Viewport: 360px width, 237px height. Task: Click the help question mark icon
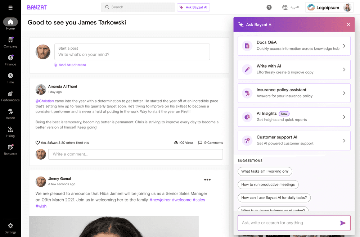click(x=269, y=8)
